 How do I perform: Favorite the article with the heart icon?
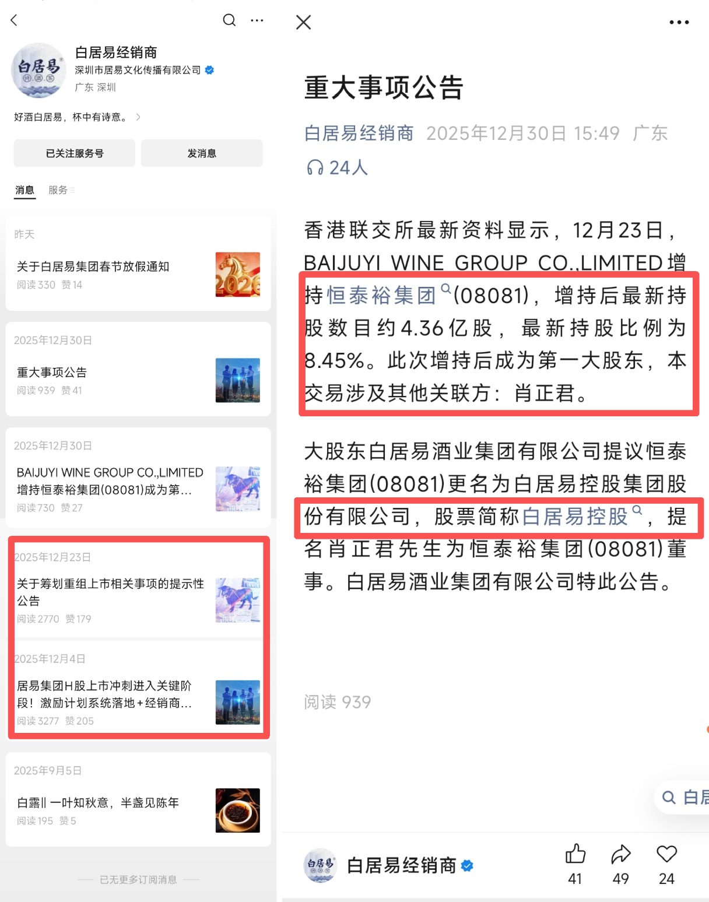pyautogui.click(x=666, y=854)
